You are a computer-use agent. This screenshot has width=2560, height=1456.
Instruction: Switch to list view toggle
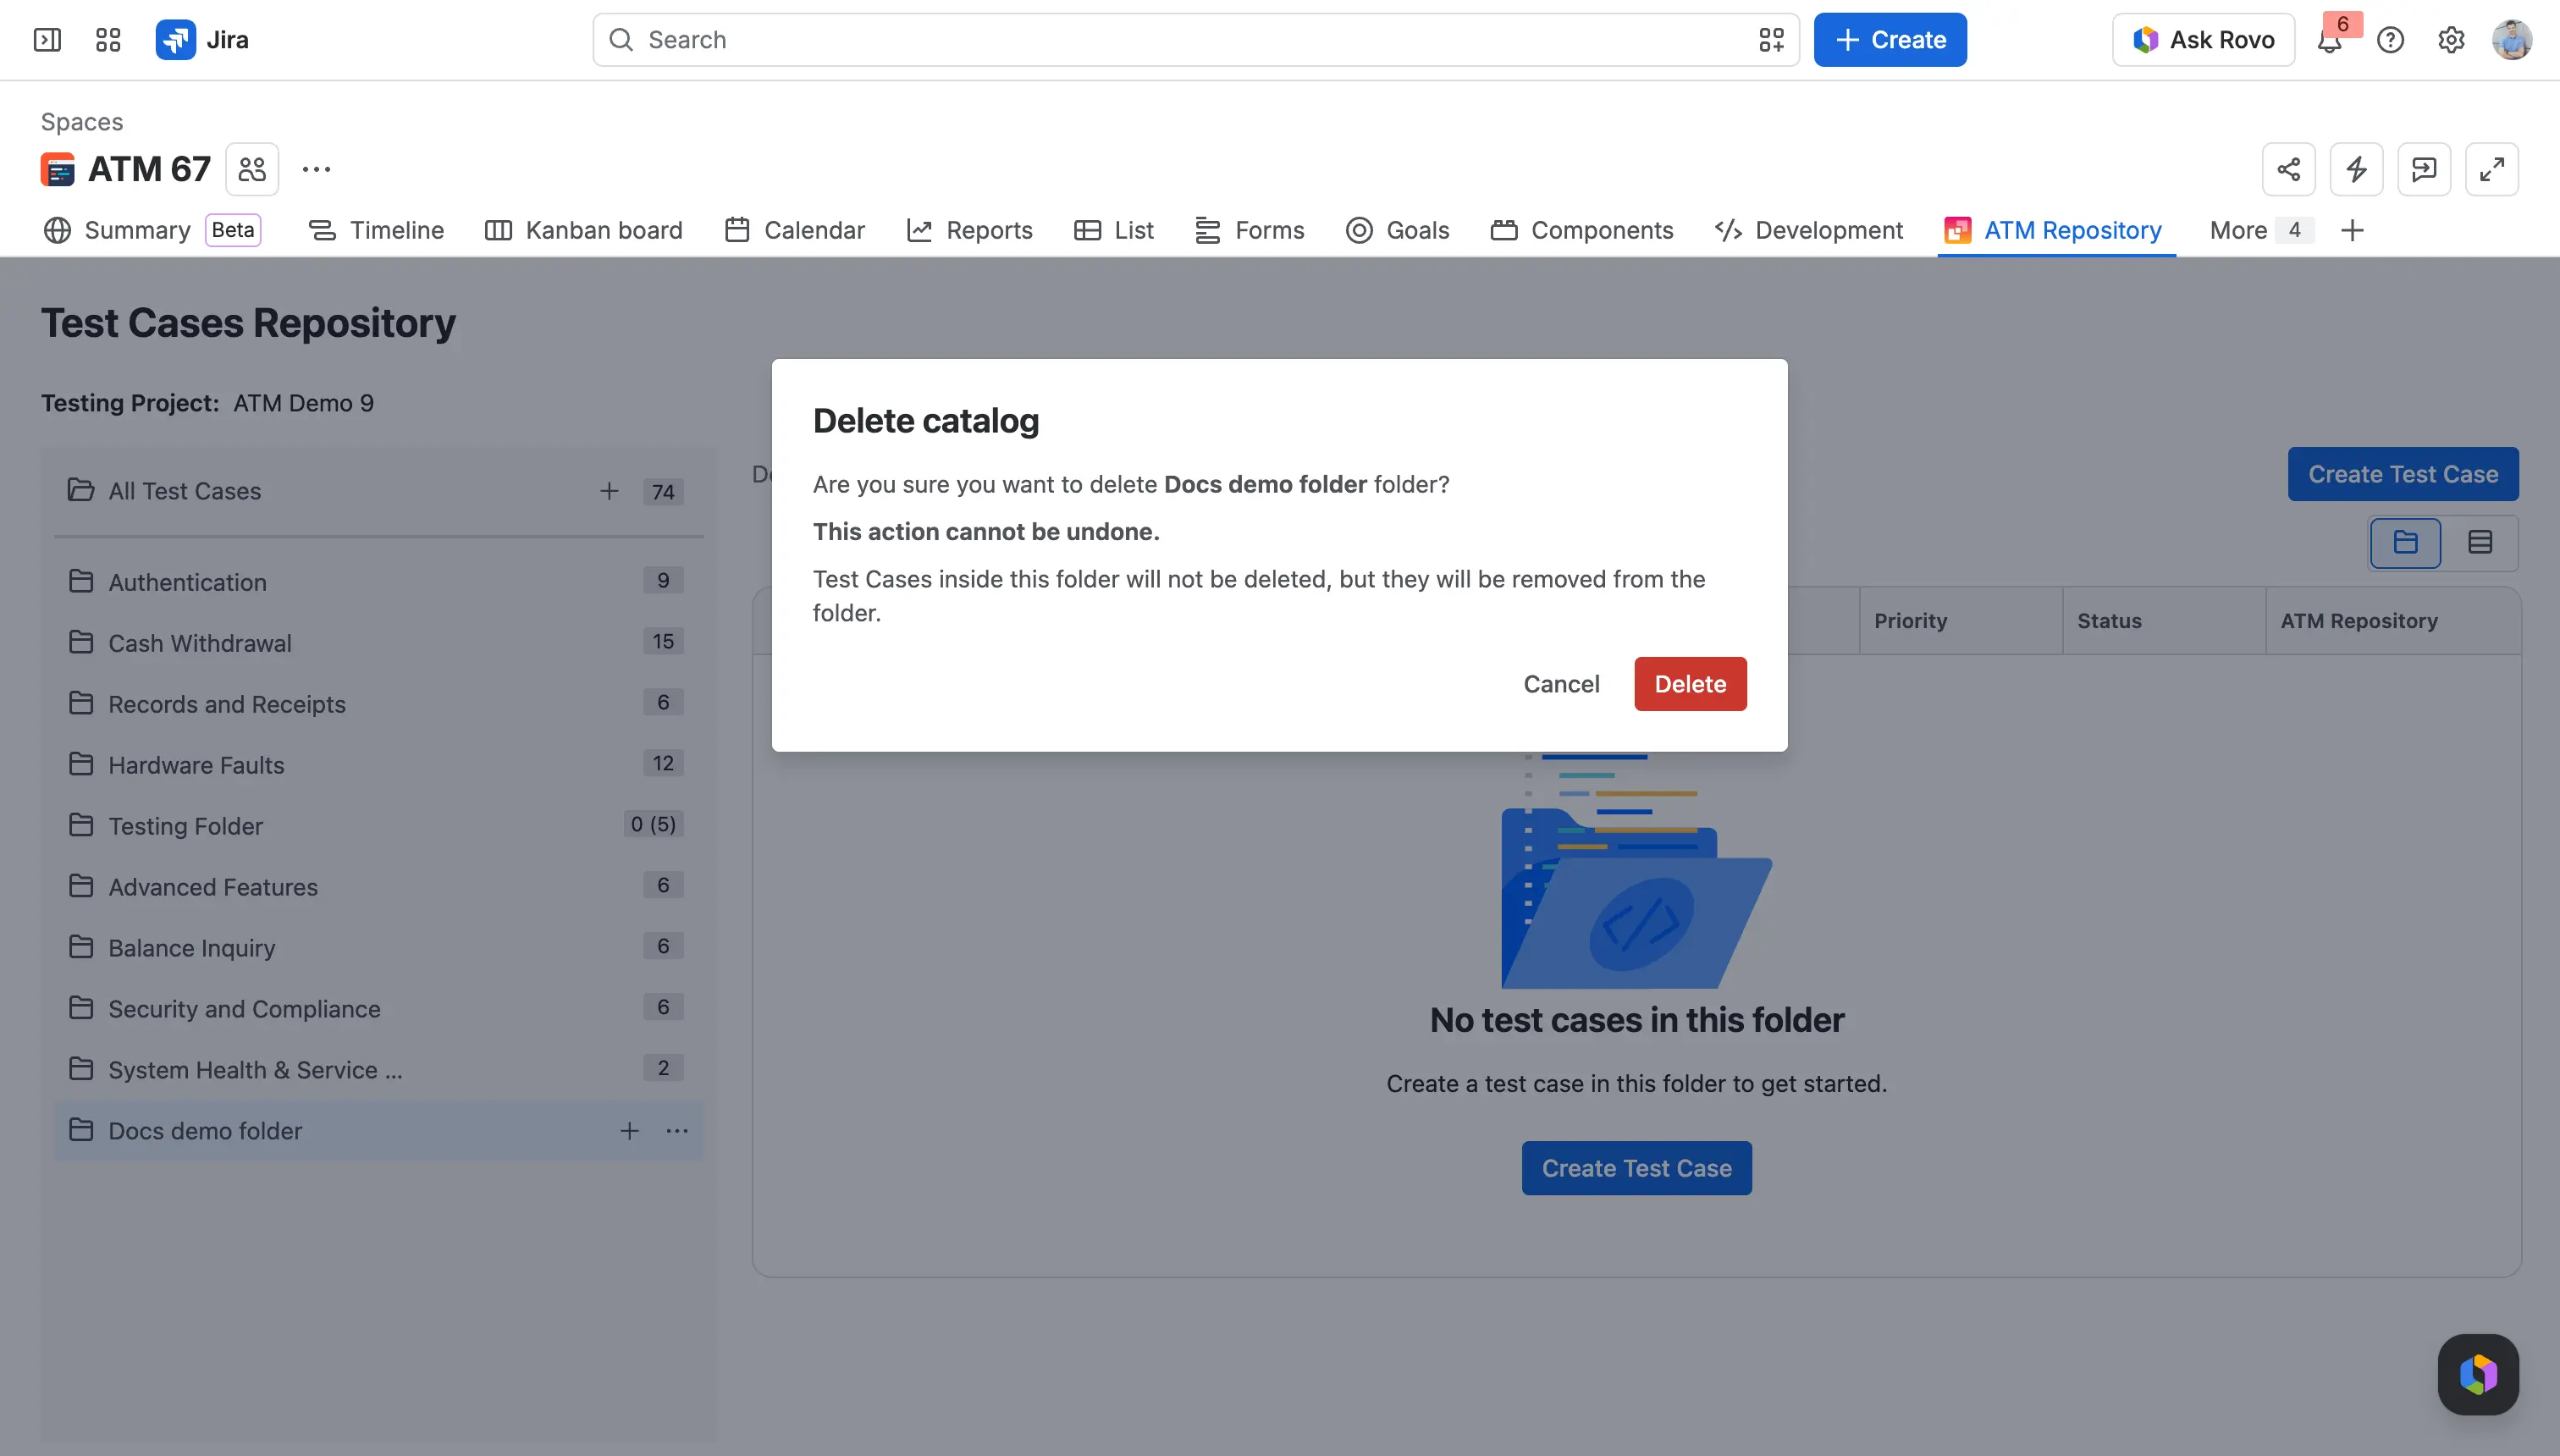click(2480, 542)
